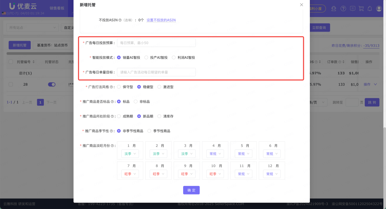Screen dimensions: 386x209
Task: Tick the checkbox for row 28
Action: pyautogui.click(x=11, y=84)
